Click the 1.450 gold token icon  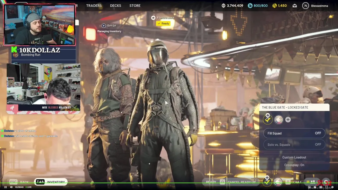tap(275, 6)
